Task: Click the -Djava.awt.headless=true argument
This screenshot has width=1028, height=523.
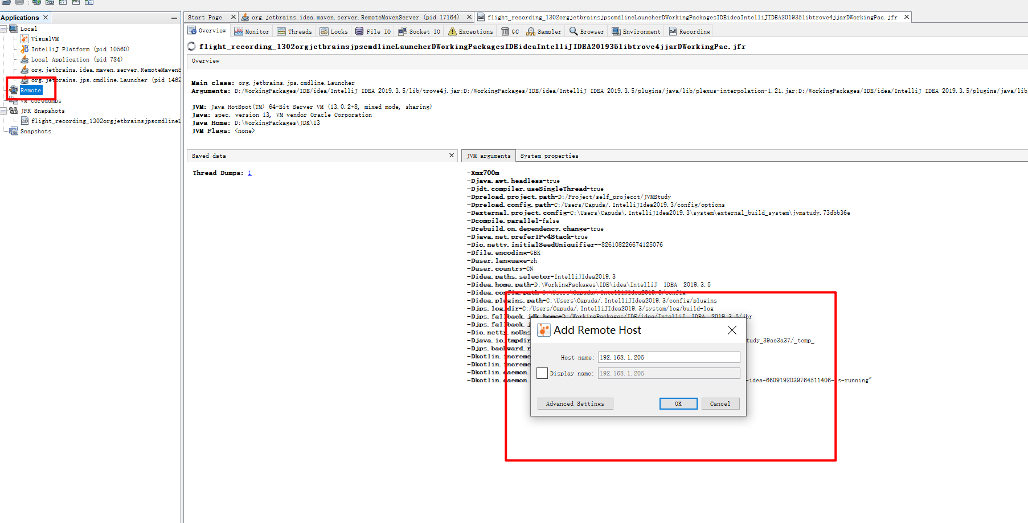Action: [513, 181]
